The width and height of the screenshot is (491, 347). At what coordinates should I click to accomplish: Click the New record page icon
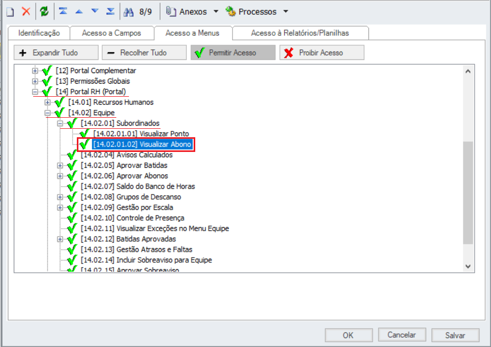[11, 12]
